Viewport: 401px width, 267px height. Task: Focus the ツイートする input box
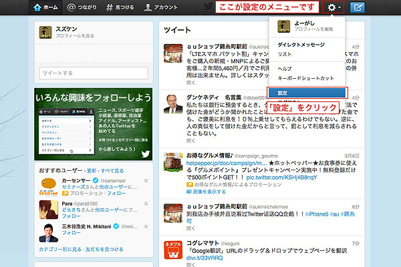pyautogui.click(x=94, y=73)
